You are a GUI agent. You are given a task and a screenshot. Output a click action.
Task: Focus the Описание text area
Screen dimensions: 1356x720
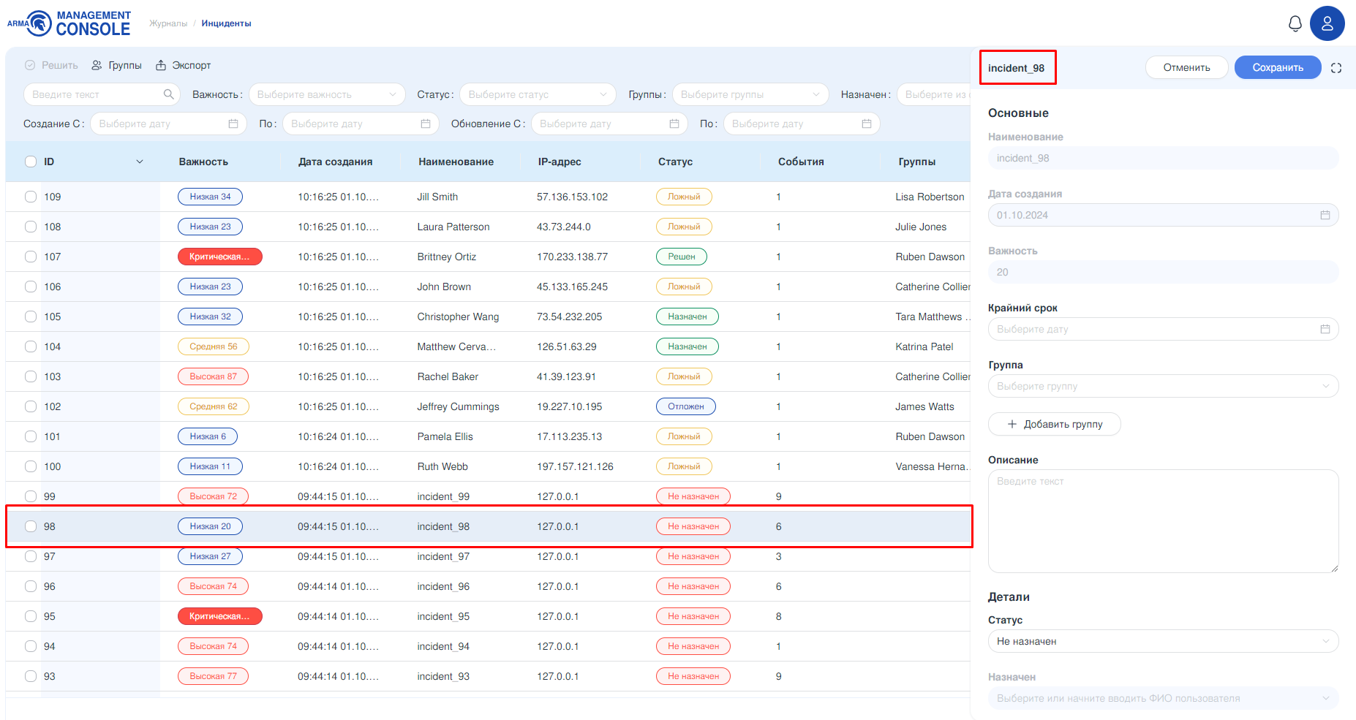[1162, 520]
